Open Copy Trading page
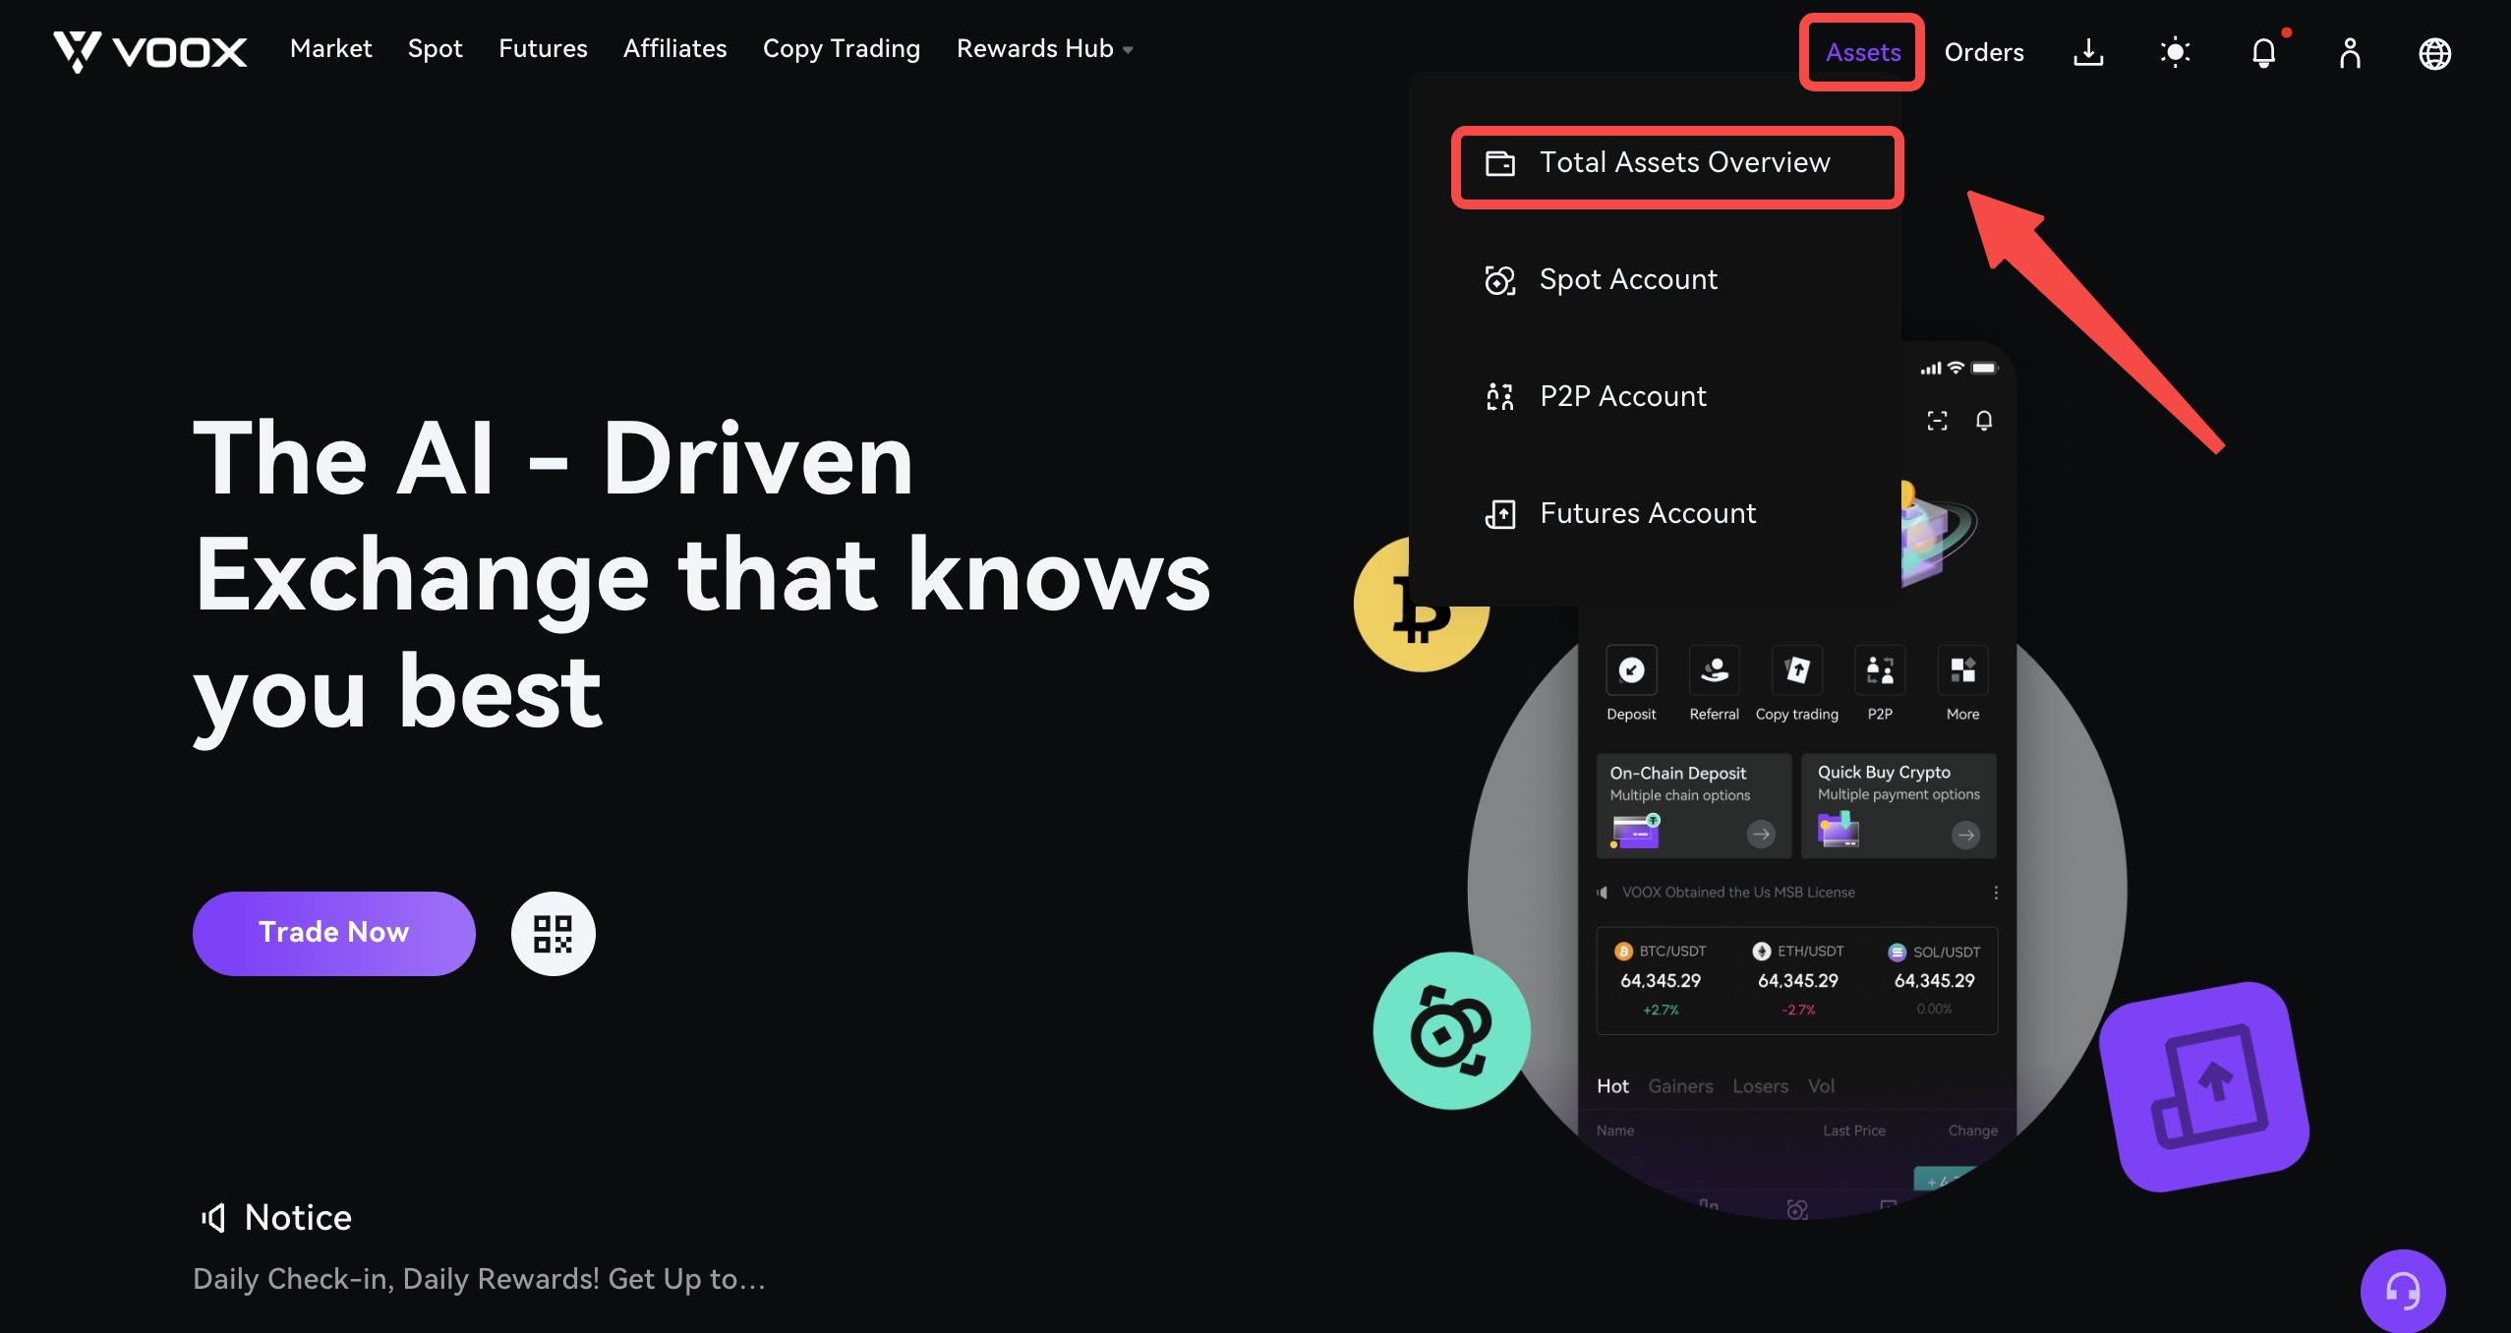The height and width of the screenshot is (1333, 2511). point(841,49)
